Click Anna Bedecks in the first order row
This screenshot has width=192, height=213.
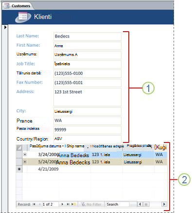[73, 155]
